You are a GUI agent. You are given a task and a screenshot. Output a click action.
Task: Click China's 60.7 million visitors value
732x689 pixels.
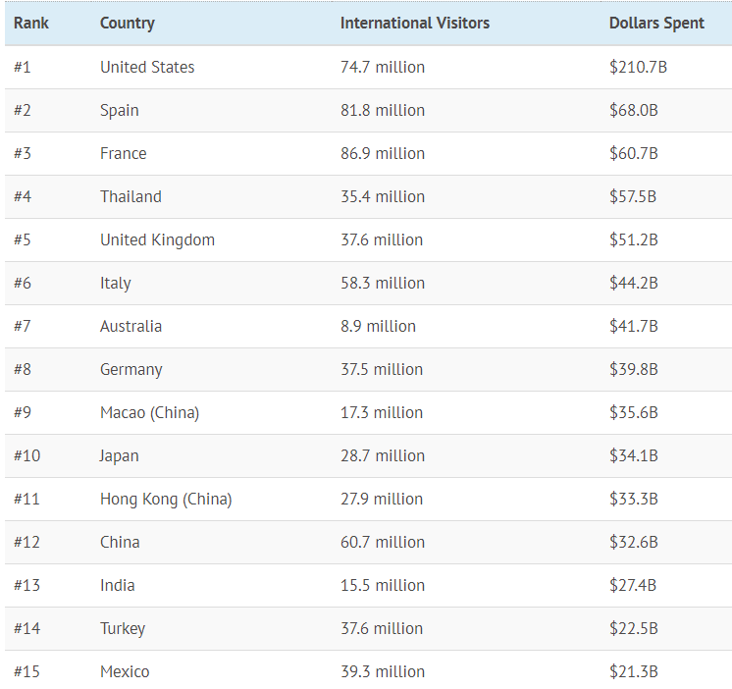pos(383,542)
